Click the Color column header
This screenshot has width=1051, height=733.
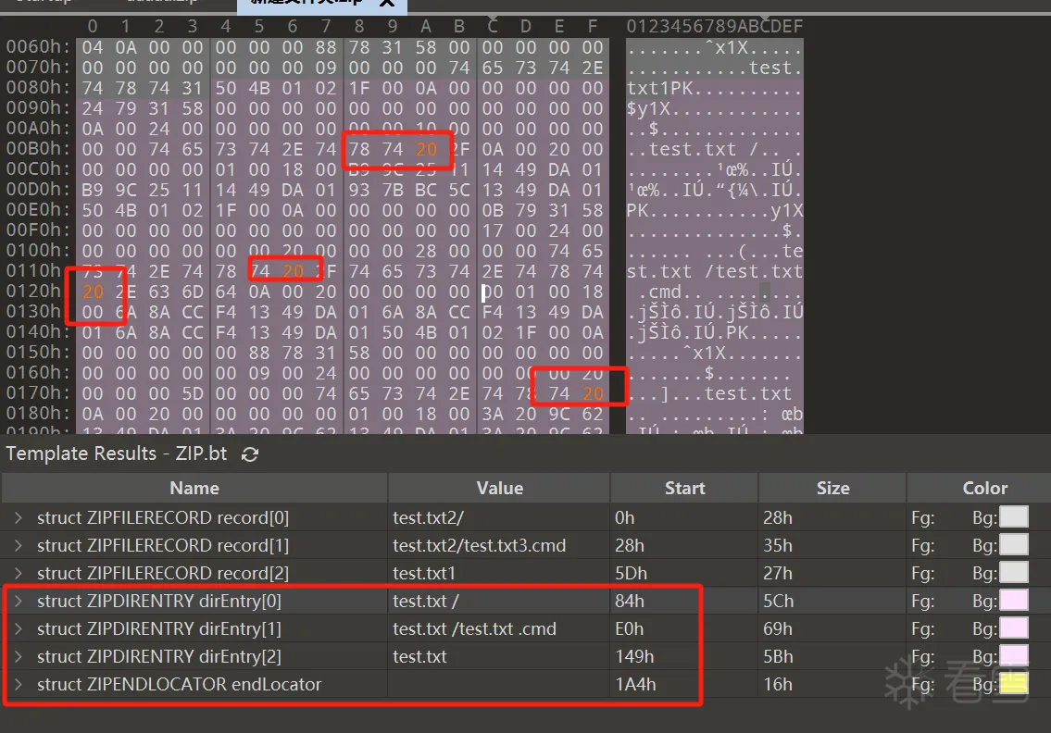coord(984,488)
